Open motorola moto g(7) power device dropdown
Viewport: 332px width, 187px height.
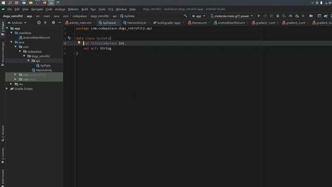click(232, 16)
